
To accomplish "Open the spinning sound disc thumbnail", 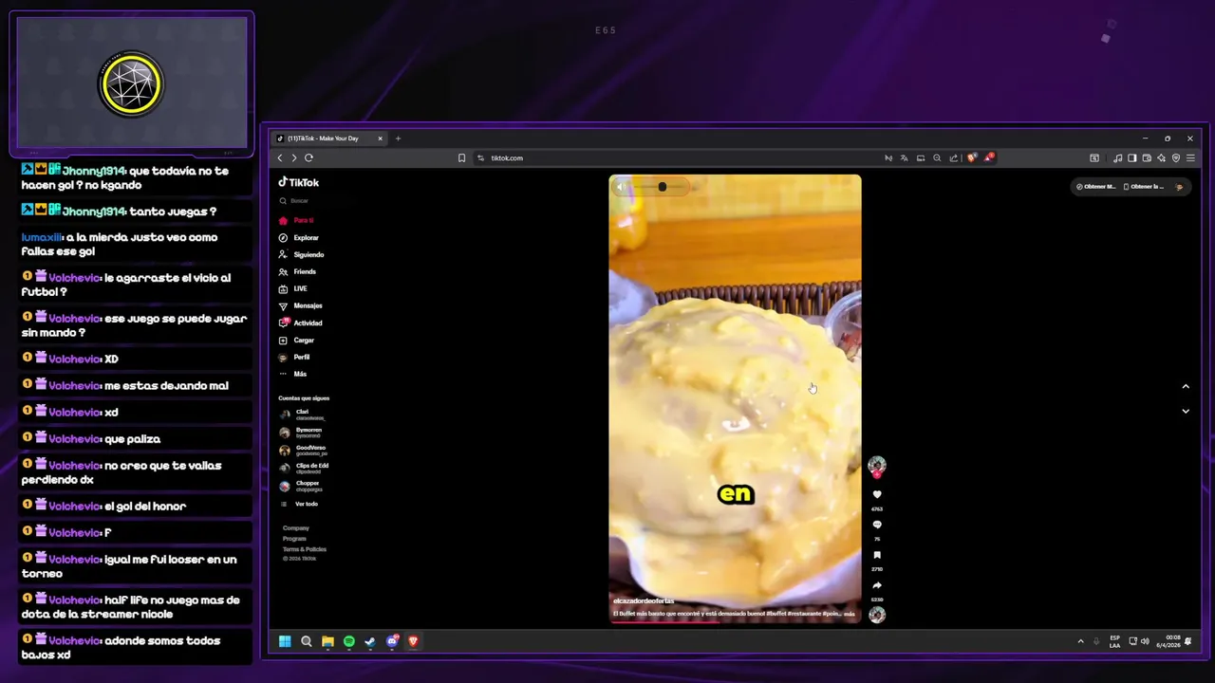I will click(877, 615).
